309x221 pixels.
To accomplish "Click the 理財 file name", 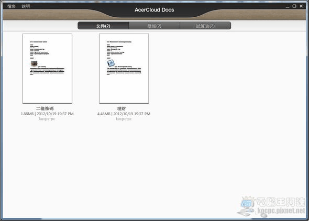I will (122, 108).
